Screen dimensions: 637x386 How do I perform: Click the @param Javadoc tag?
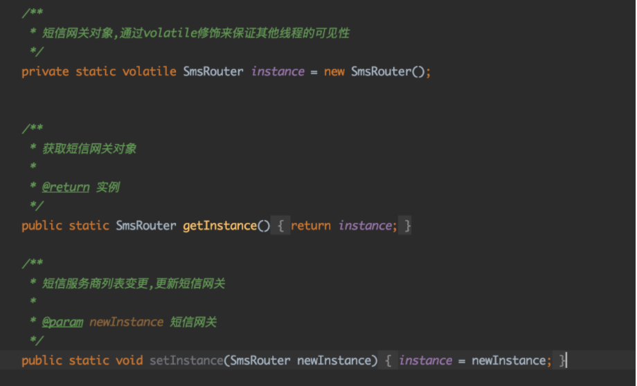[62, 322]
